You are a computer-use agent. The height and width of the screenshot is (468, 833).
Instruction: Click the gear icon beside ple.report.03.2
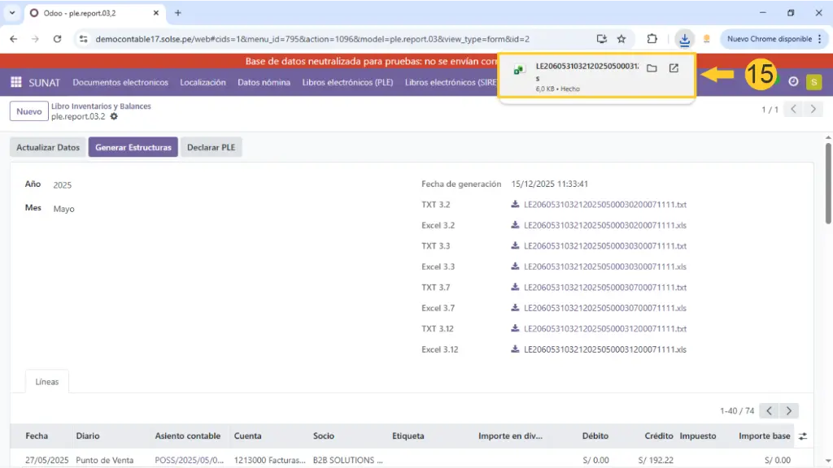(114, 117)
